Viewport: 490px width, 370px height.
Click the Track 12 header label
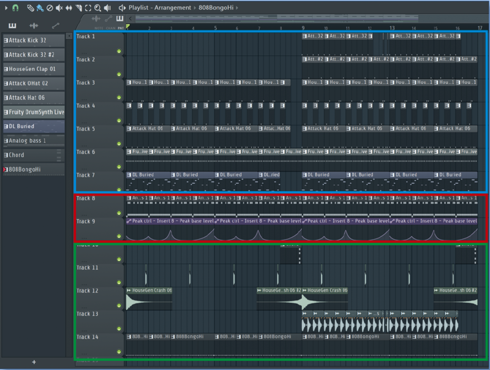tap(87, 291)
